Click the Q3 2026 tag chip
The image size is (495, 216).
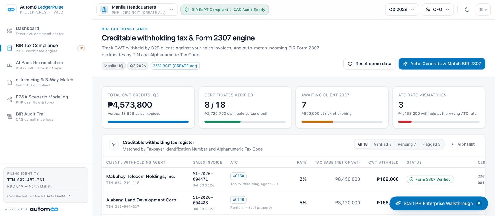[x=138, y=66]
